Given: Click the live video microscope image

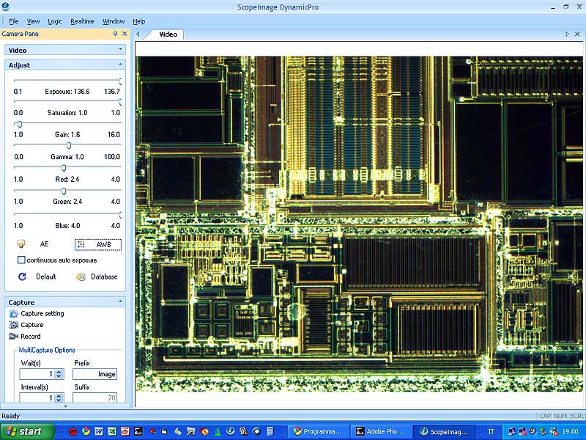Looking at the screenshot, I should coord(359,224).
